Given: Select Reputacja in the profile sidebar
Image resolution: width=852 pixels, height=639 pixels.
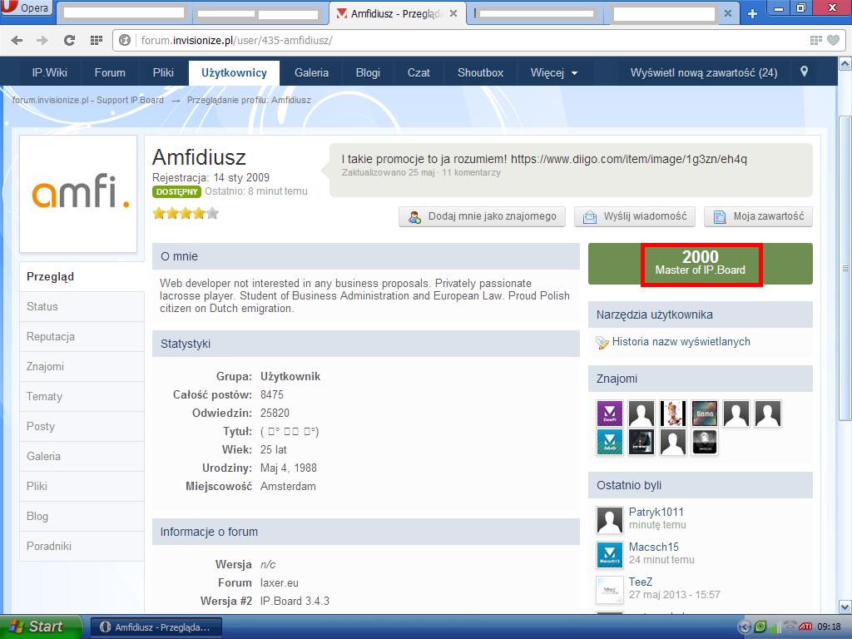Looking at the screenshot, I should (x=52, y=336).
